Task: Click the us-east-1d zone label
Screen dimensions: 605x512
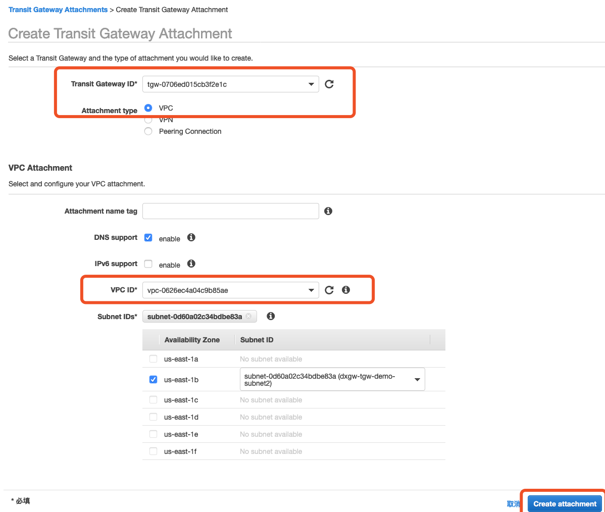Action: point(181,417)
